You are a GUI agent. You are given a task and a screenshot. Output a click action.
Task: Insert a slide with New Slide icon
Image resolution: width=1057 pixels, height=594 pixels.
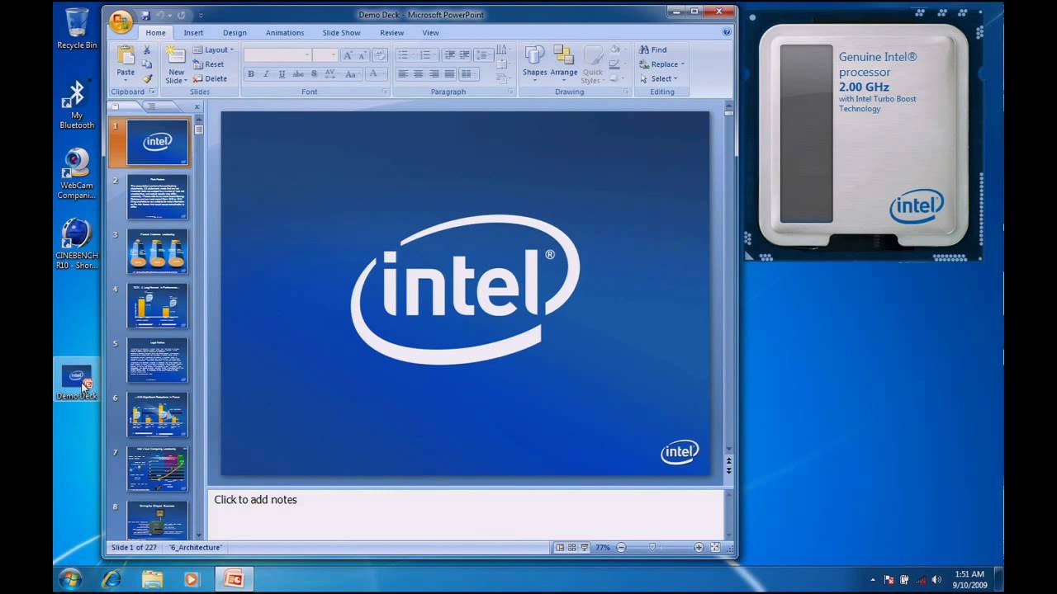(x=175, y=56)
